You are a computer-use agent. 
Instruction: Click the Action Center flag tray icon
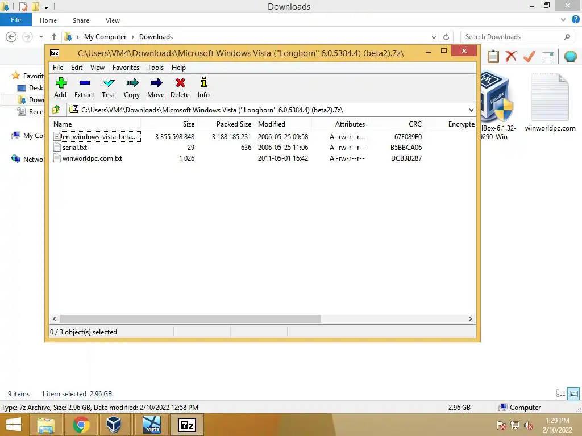point(501,425)
